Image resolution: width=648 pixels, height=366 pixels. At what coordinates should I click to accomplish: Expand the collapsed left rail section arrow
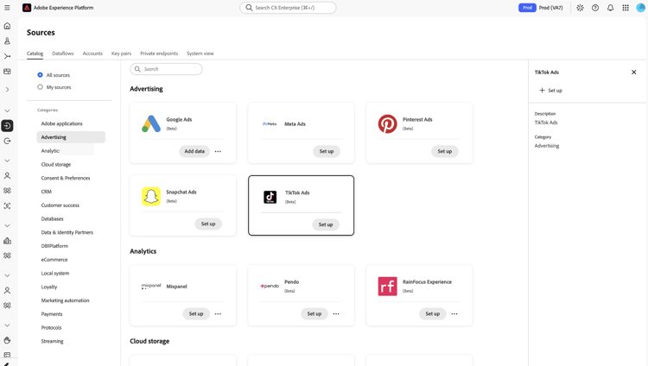tap(7, 89)
